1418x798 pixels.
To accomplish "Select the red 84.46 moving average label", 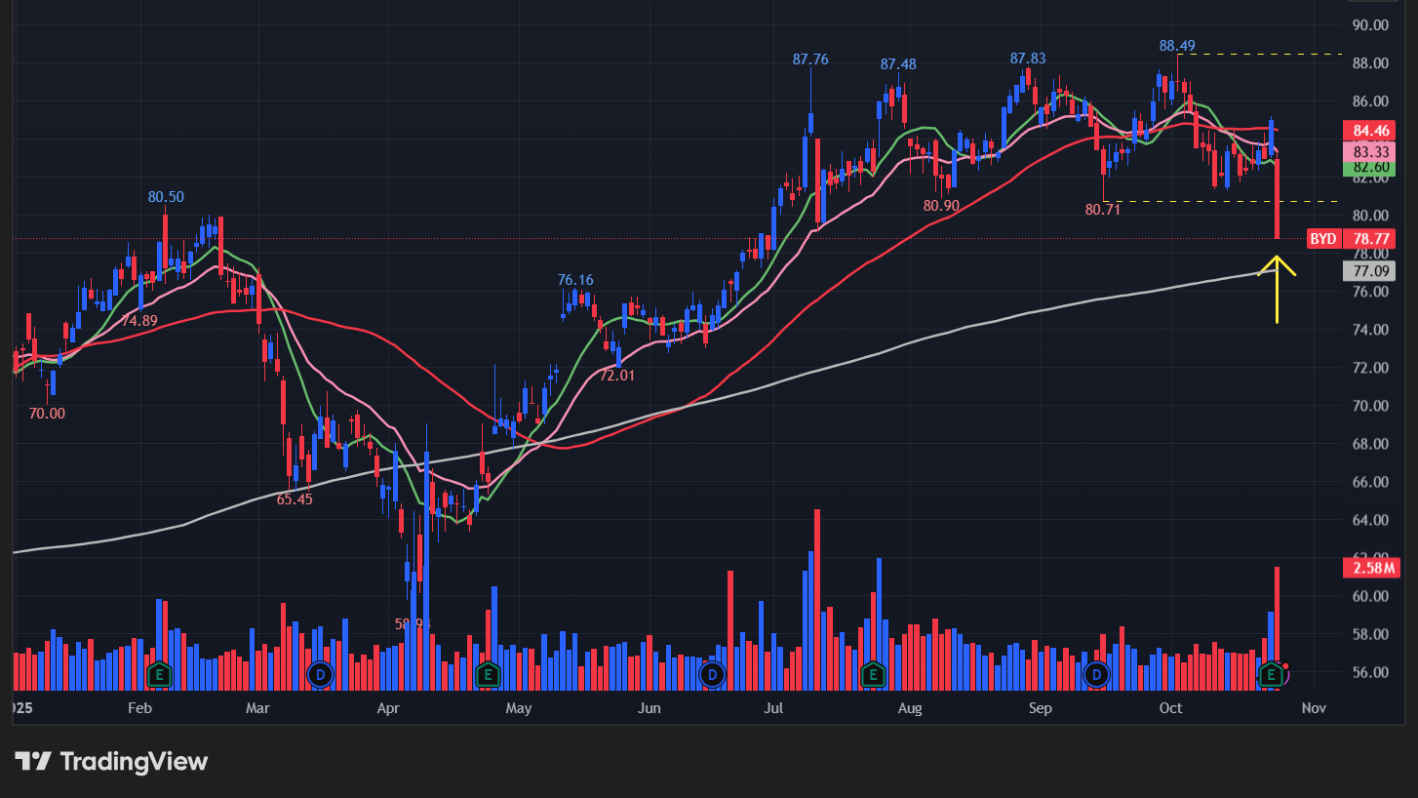I will click(1370, 131).
